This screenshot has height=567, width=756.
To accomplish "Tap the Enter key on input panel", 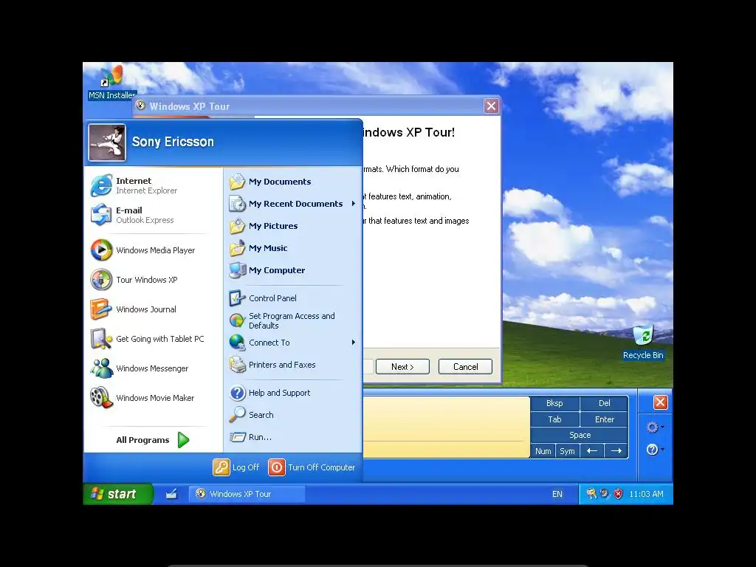I will 604,419.
